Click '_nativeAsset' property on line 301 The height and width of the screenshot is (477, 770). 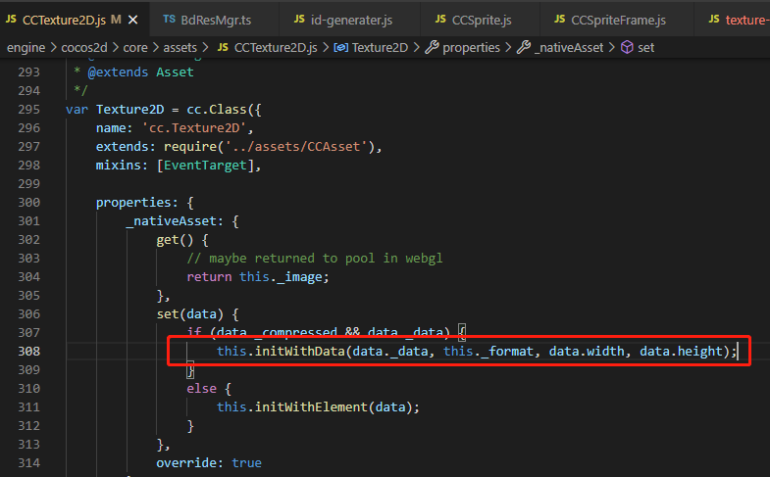[171, 221]
